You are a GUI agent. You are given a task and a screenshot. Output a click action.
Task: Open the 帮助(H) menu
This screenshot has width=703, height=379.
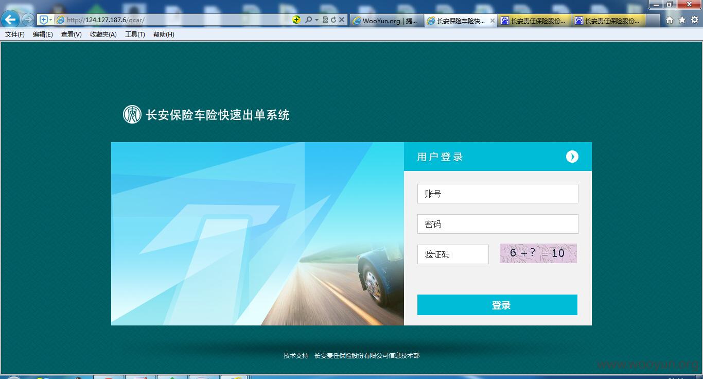point(164,35)
